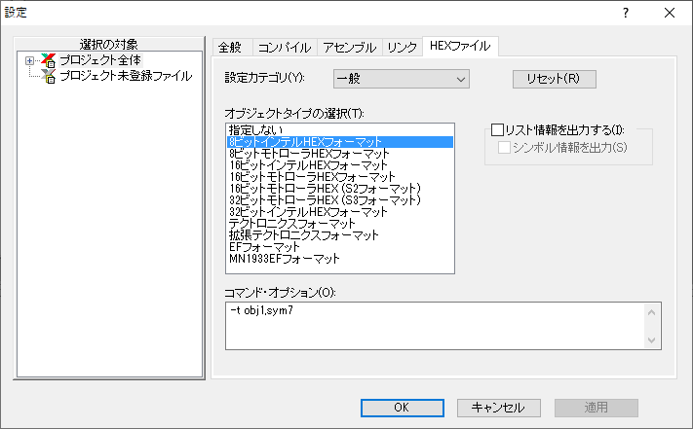Click the help question mark icon
Screen dimensions: 693x429
tap(626, 13)
